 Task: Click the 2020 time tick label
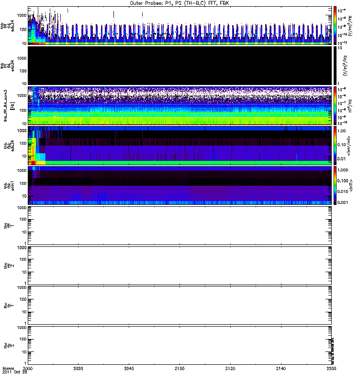click(x=79, y=369)
